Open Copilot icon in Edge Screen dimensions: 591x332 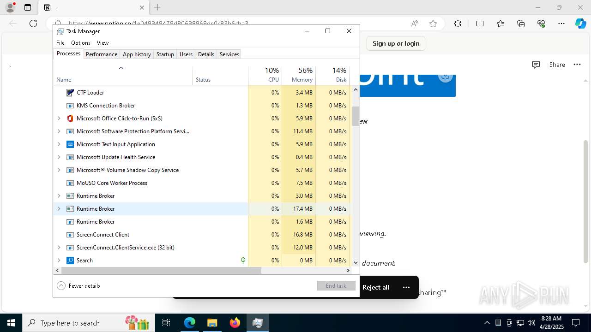(x=580, y=24)
